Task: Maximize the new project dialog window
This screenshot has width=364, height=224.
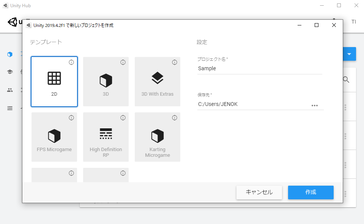Action: [317, 25]
